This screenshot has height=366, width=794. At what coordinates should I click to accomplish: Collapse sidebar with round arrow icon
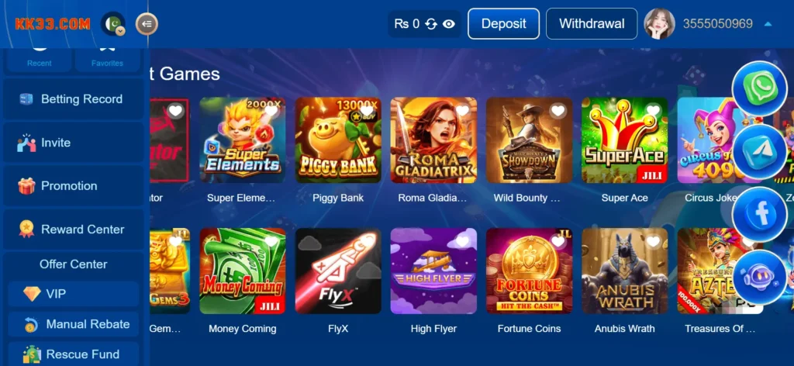[x=147, y=23]
